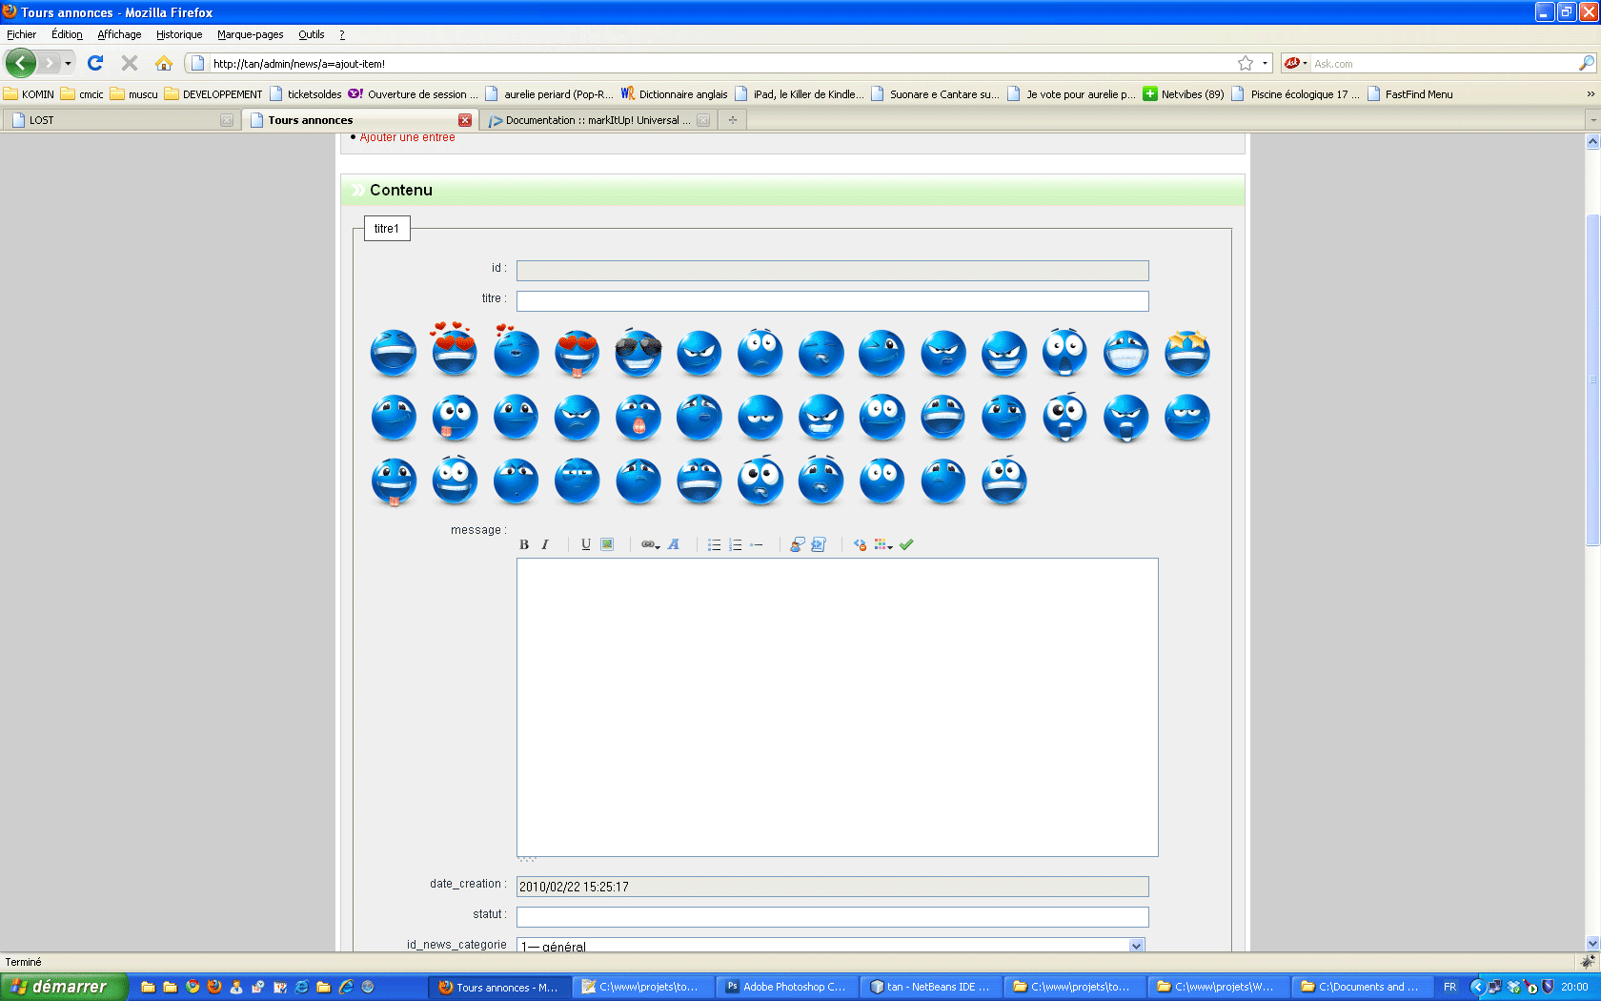
Task: Click the démarrer start button
Action: click(63, 987)
